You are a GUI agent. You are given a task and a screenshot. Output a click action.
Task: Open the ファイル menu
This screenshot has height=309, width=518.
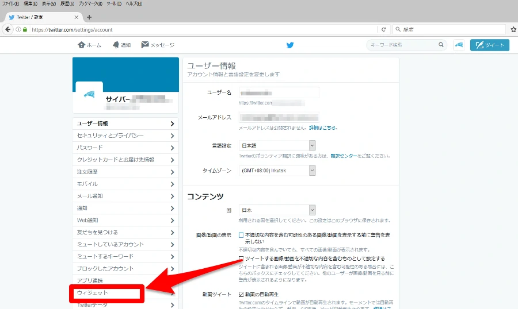[x=10, y=3]
